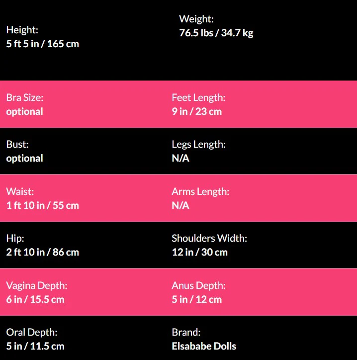The image size is (357, 360).
Task: Select the Shoulders Width value 30 cm
Action: coord(213,252)
